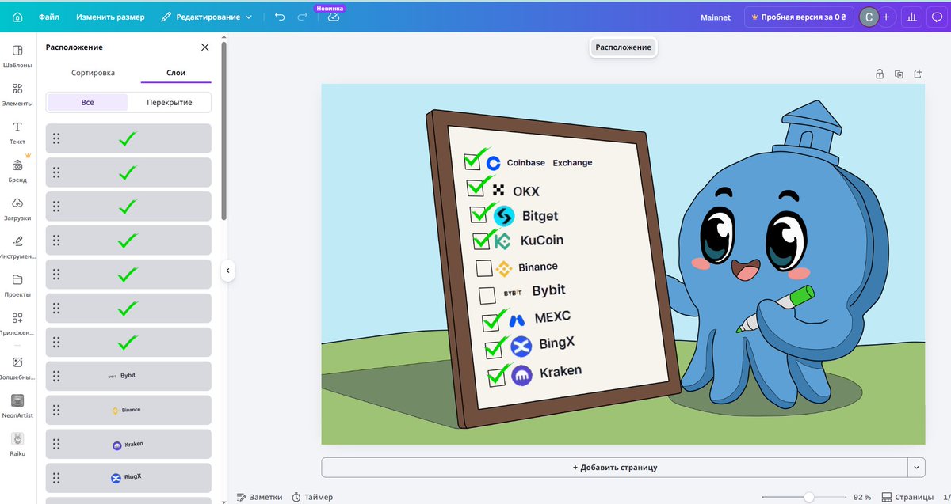Open the analytics bar chart icon
Screen dimensions: 951x504
[912, 17]
